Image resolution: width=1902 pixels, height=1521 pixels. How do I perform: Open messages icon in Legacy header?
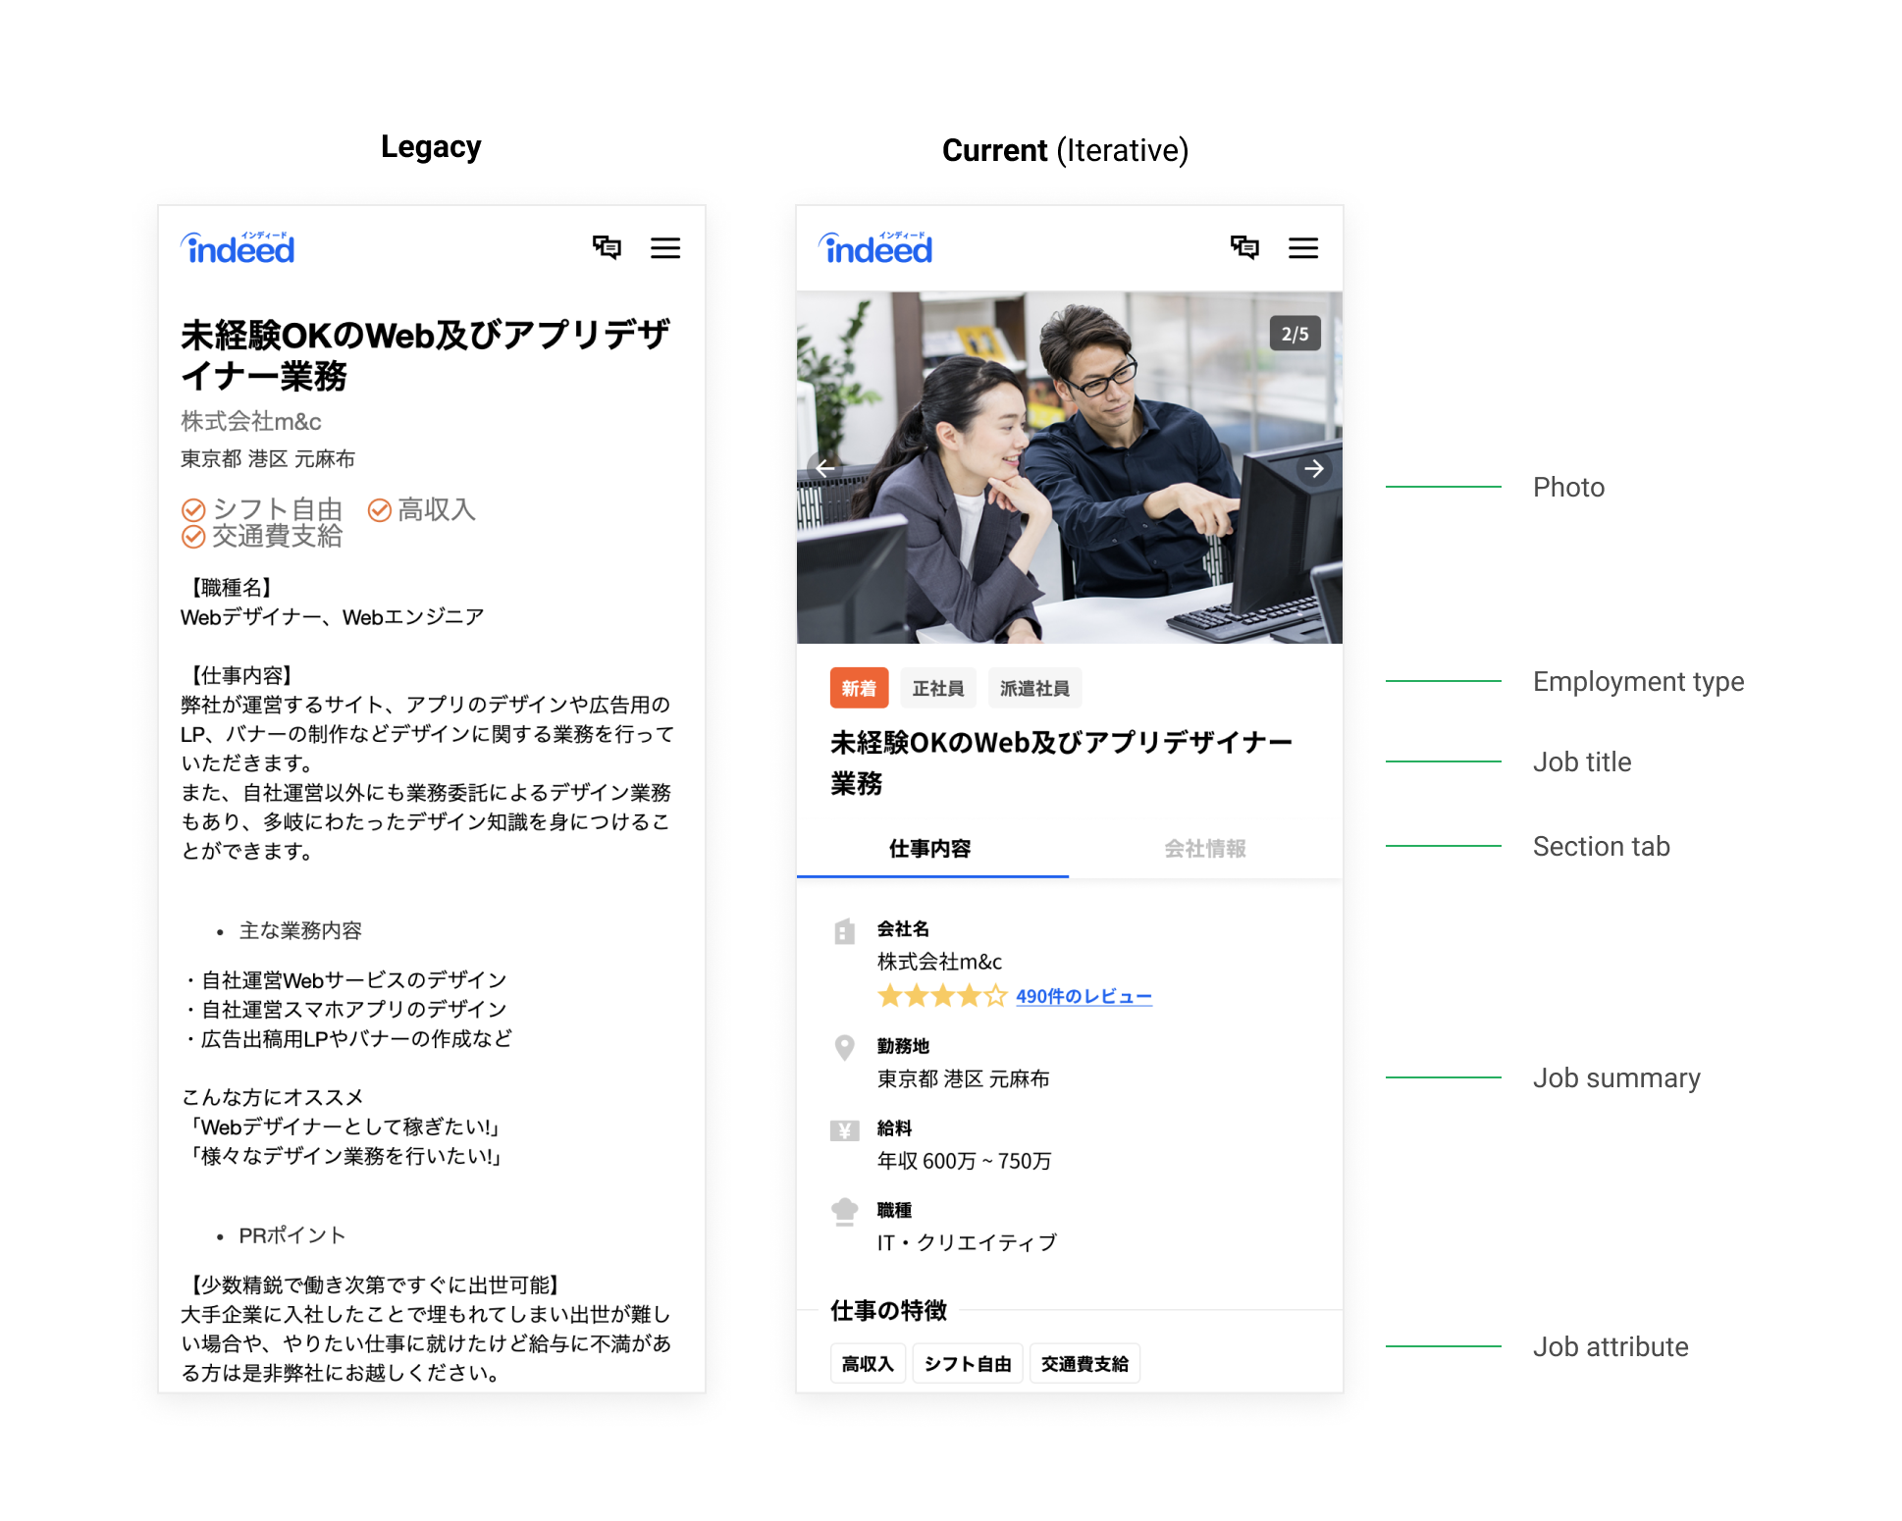tap(607, 247)
